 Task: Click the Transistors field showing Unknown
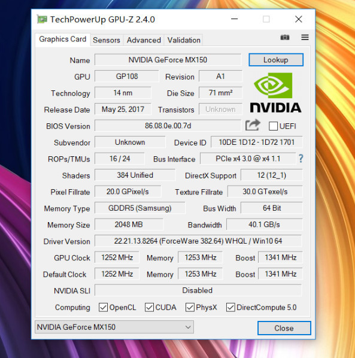pyautogui.click(x=220, y=109)
